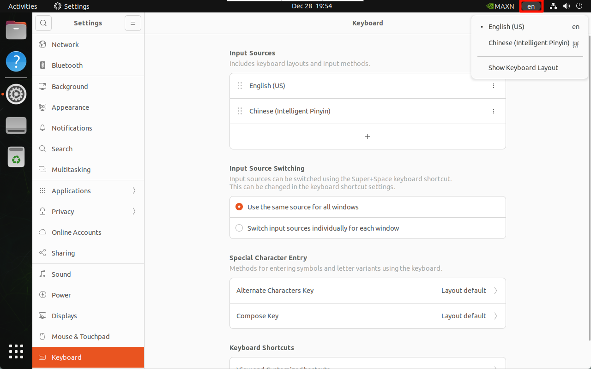Click the Bluetooth icon in sidebar
Screen dimensions: 591x369
[x=42, y=65]
